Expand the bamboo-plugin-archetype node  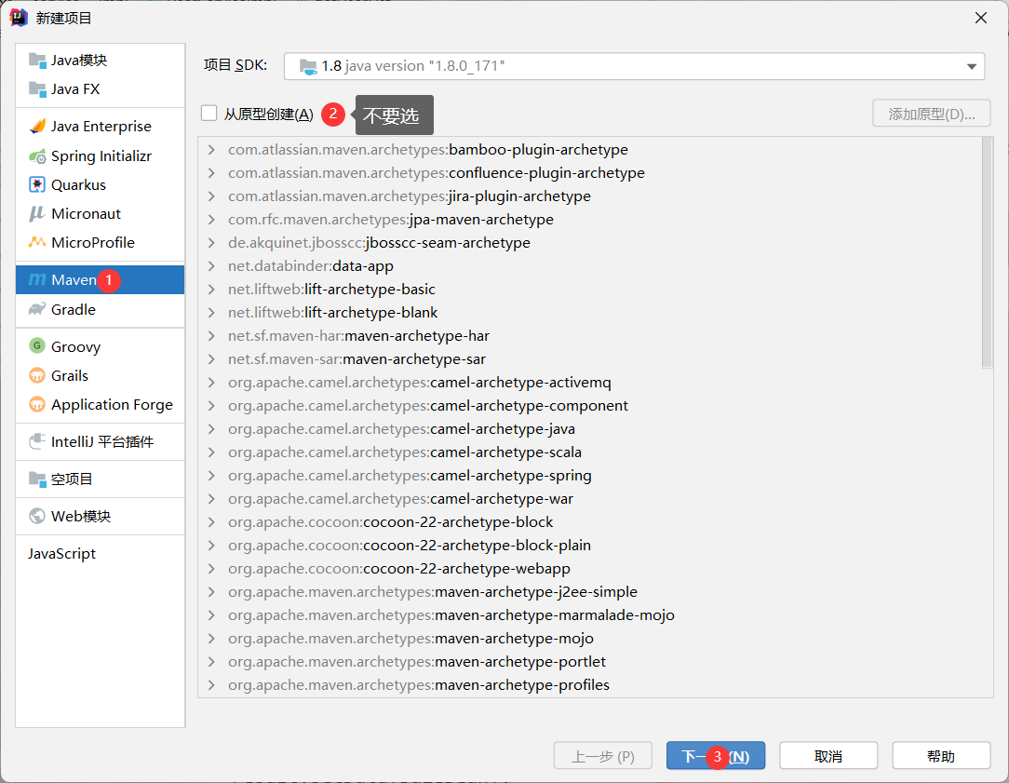point(211,149)
